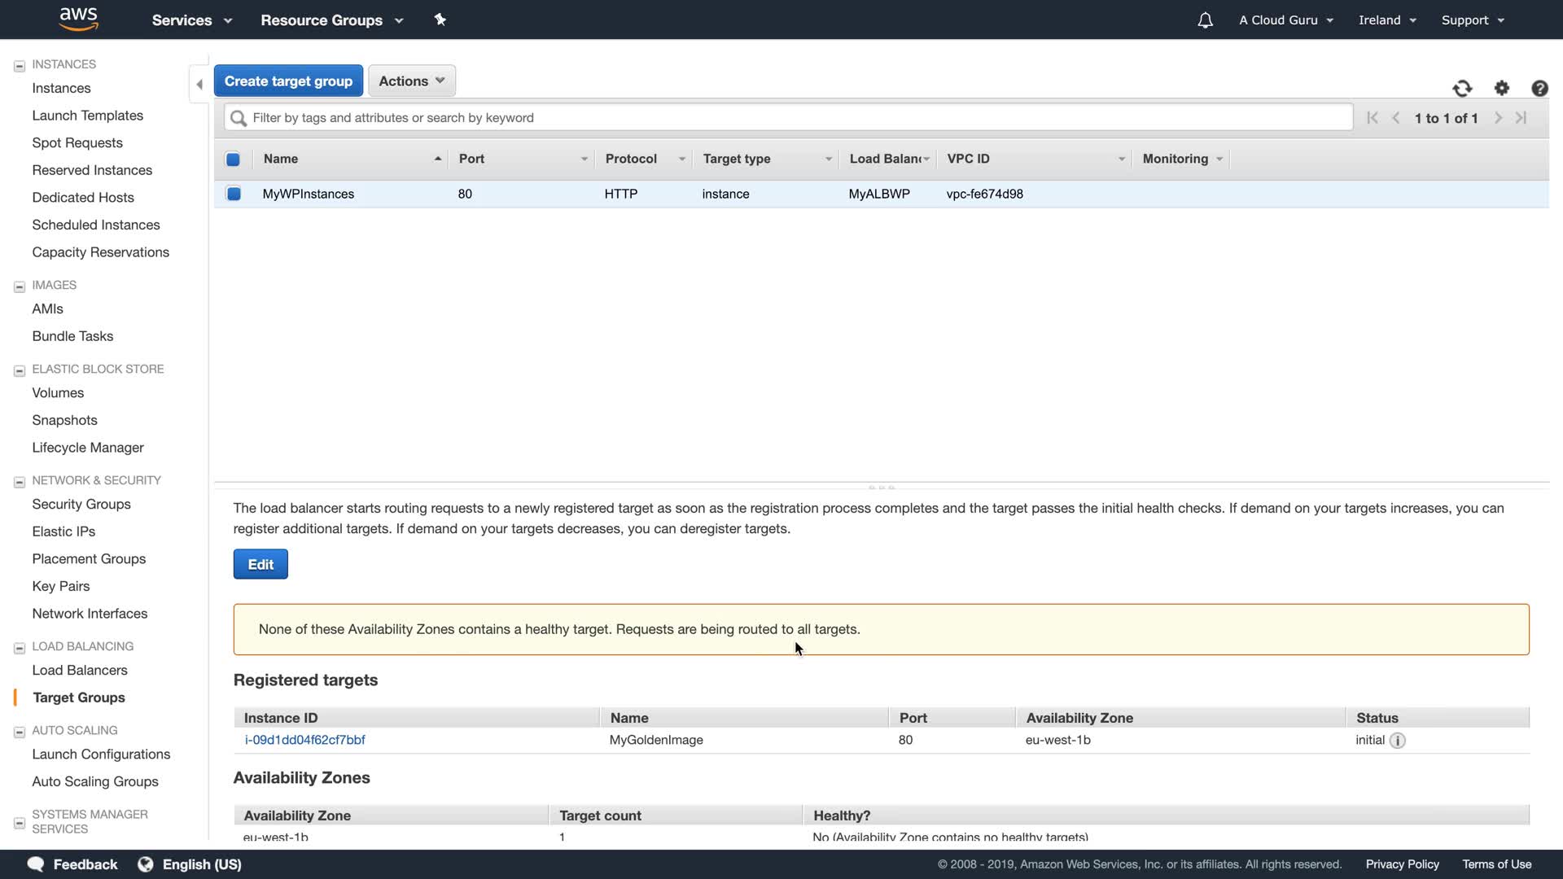Viewport: 1563px width, 879px height.
Task: Toggle the select-all checkbox in table header
Action: (233, 160)
